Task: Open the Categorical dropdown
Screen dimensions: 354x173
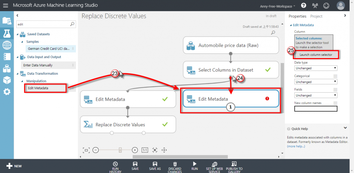Action: (x=316, y=82)
